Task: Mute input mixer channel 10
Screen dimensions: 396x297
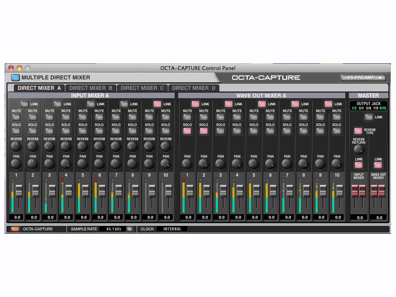Action: 166,117
